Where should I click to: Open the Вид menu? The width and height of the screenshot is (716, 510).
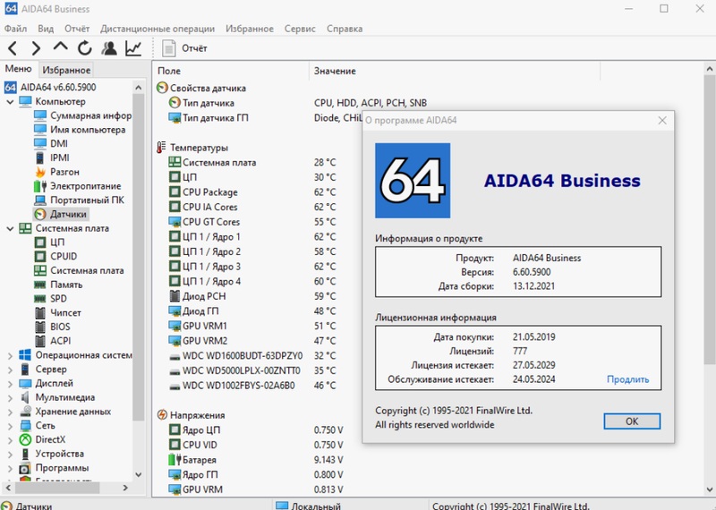pyautogui.click(x=46, y=29)
